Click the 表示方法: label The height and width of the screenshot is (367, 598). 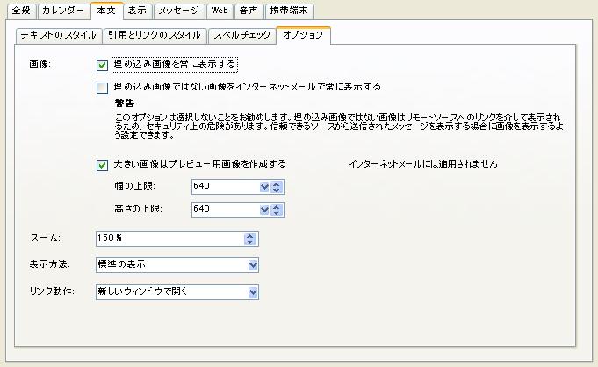49,264
